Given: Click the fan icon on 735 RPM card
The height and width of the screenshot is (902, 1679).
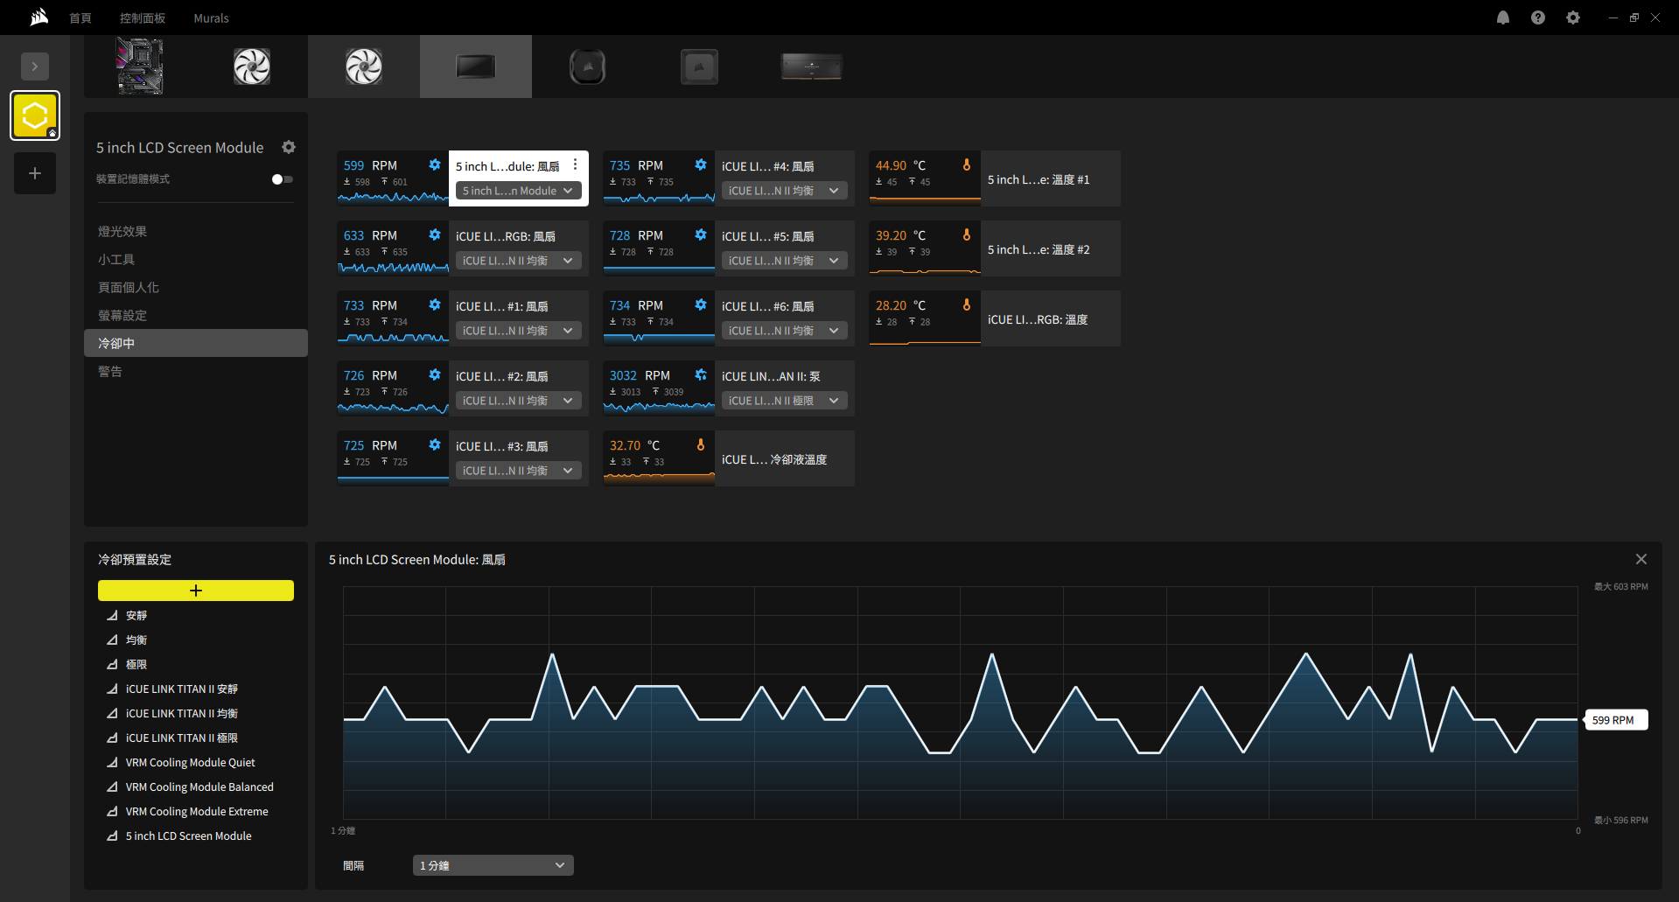Looking at the screenshot, I should [x=701, y=164].
